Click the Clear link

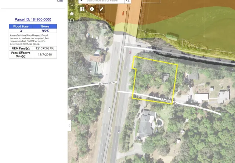coord(60,1)
